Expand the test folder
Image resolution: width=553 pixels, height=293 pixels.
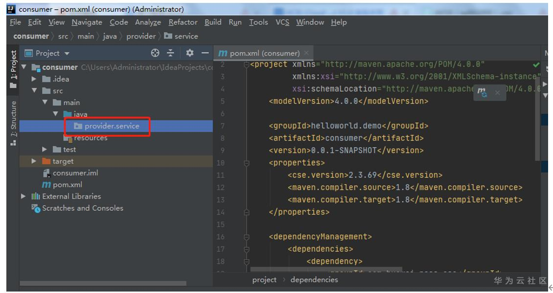click(45, 149)
